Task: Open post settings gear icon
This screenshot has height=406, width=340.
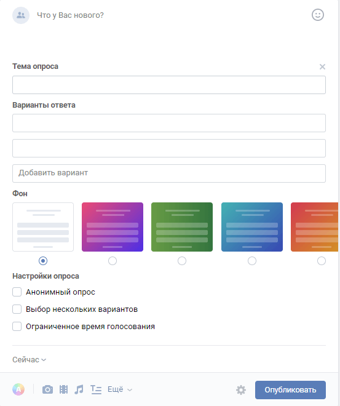Action: tap(241, 390)
